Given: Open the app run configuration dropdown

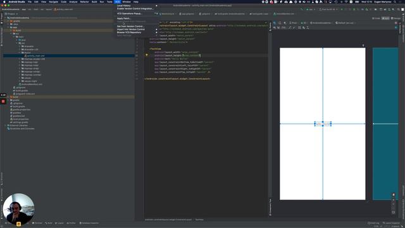Looking at the screenshot, I should coord(311,9).
